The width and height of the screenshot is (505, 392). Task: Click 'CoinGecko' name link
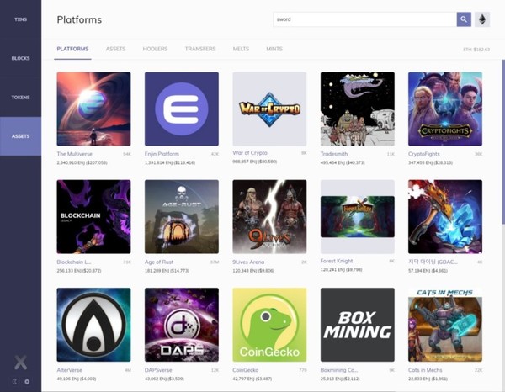click(x=246, y=370)
